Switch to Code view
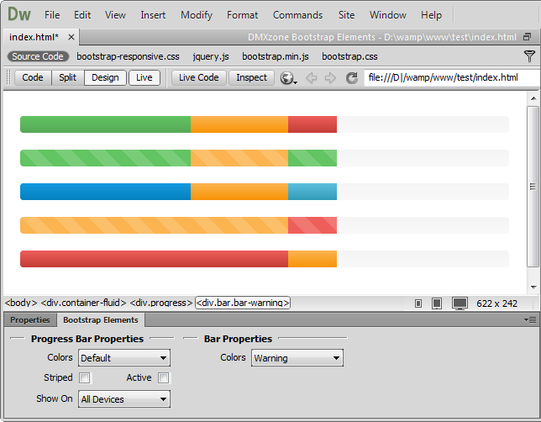This screenshot has height=422, width=541. coord(33,77)
